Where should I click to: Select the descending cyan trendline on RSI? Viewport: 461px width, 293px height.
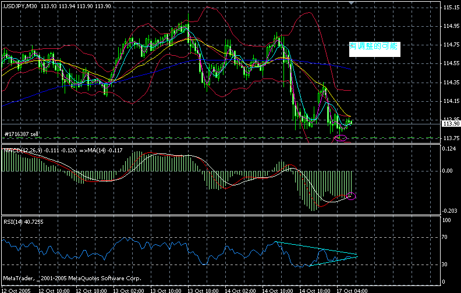tap(317, 248)
